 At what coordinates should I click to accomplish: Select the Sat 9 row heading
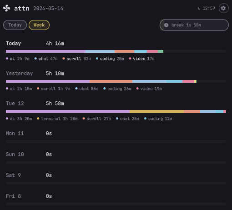coord(13,175)
